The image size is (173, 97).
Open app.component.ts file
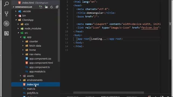(39, 67)
